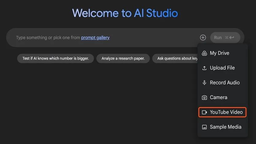Choose the highlighted YouTube Video text
Screen dimensions: 256x144
click(226, 112)
